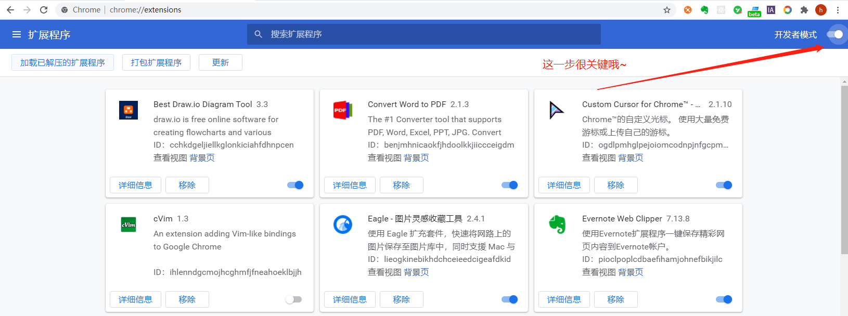The image size is (848, 316).
Task: Open 详细信息 for Convert Word to PDF
Action: pos(350,185)
